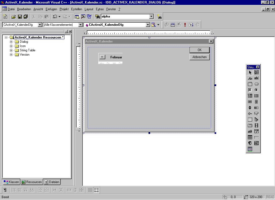Click the Open file toolbar icon
The height and width of the screenshot is (200, 275).
point(13,17)
